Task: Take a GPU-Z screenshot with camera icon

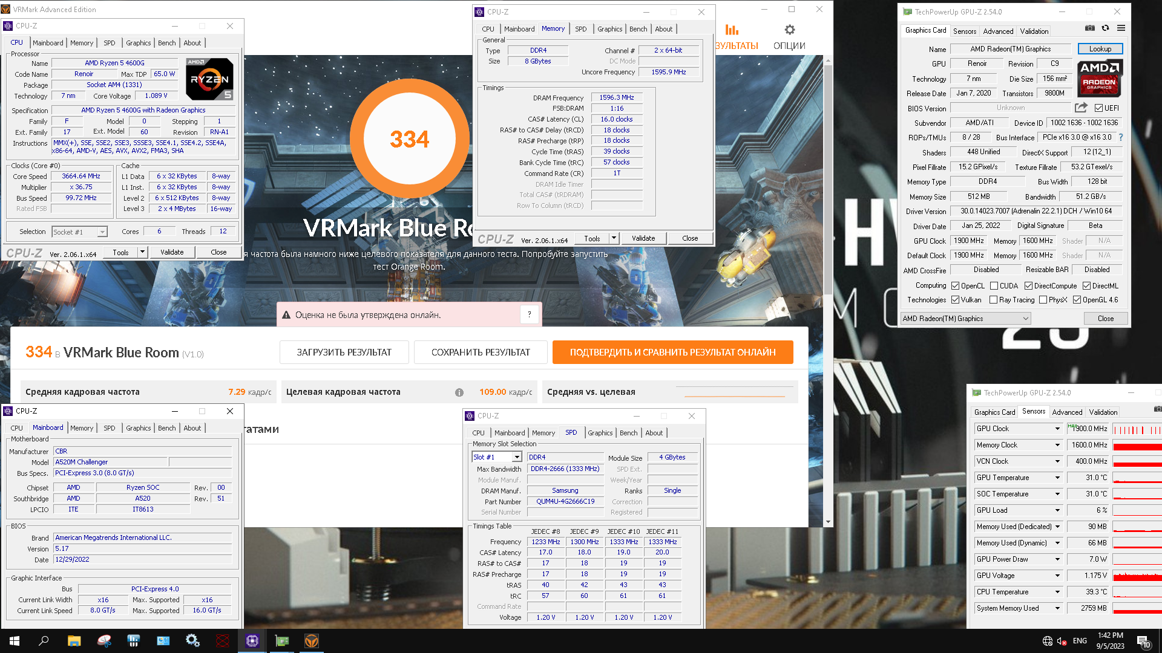Action: 1089,28
